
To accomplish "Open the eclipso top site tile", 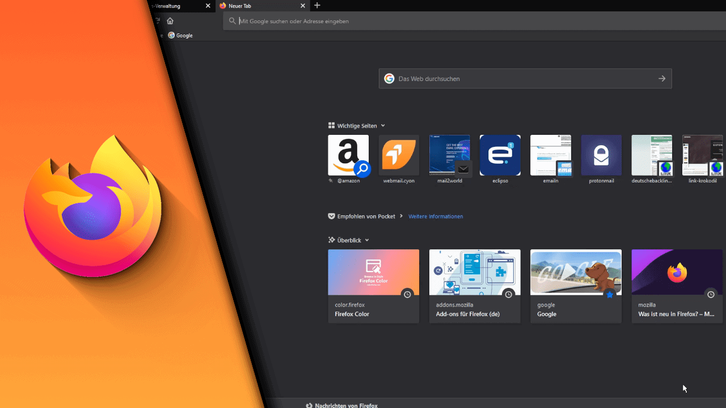I will point(500,155).
